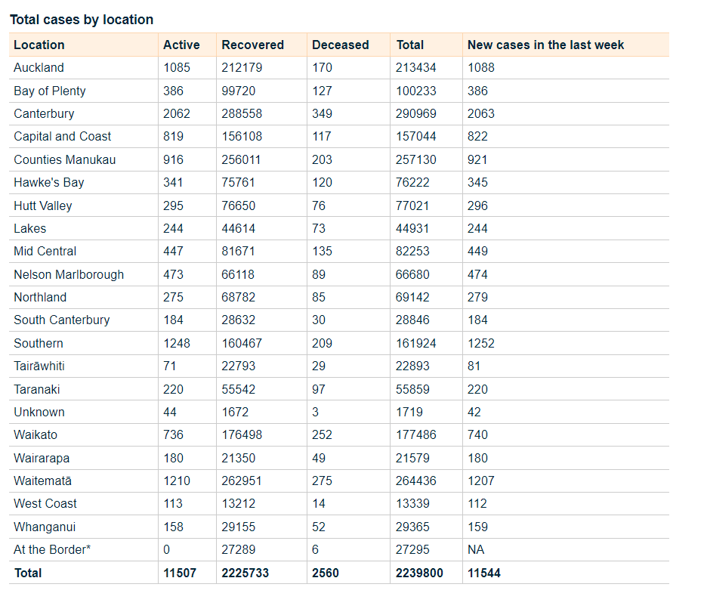Select the Tairāwhiti row label

(x=39, y=366)
